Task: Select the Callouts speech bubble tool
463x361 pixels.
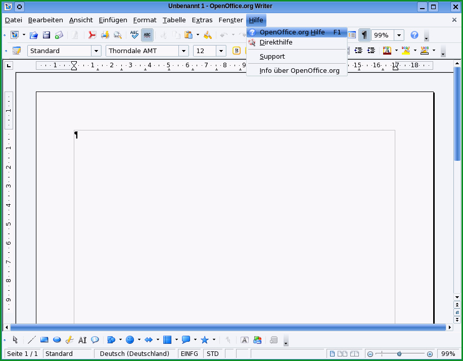Action: click(95, 340)
